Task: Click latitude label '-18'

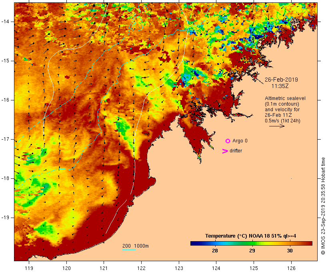Action: [x=5, y=178]
